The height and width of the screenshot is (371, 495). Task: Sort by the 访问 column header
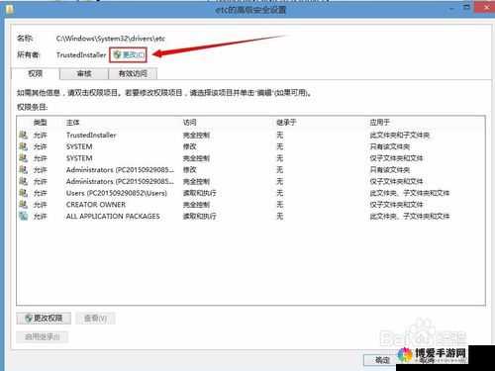click(x=190, y=123)
